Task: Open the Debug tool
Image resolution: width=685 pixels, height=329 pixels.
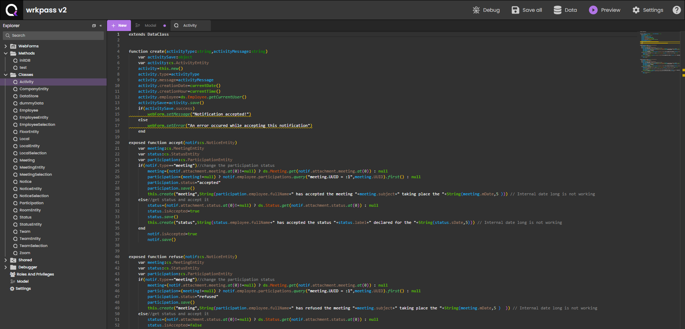Action: [x=486, y=10]
